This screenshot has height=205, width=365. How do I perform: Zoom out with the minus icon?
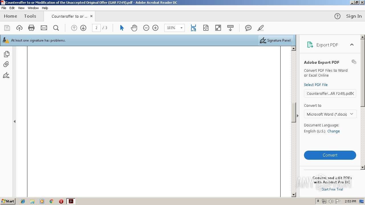click(146, 28)
